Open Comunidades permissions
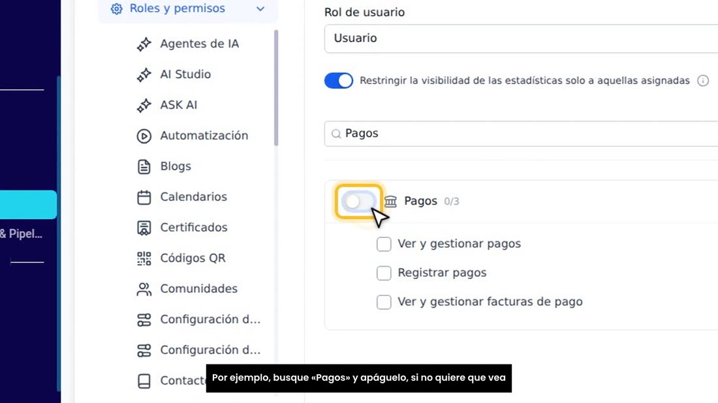718x403 pixels. tap(198, 289)
